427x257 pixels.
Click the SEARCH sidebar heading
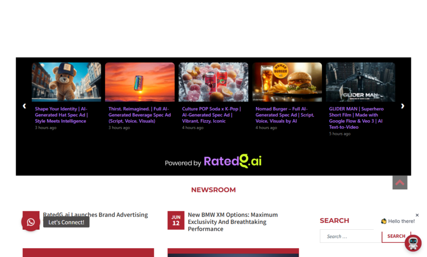(334, 220)
